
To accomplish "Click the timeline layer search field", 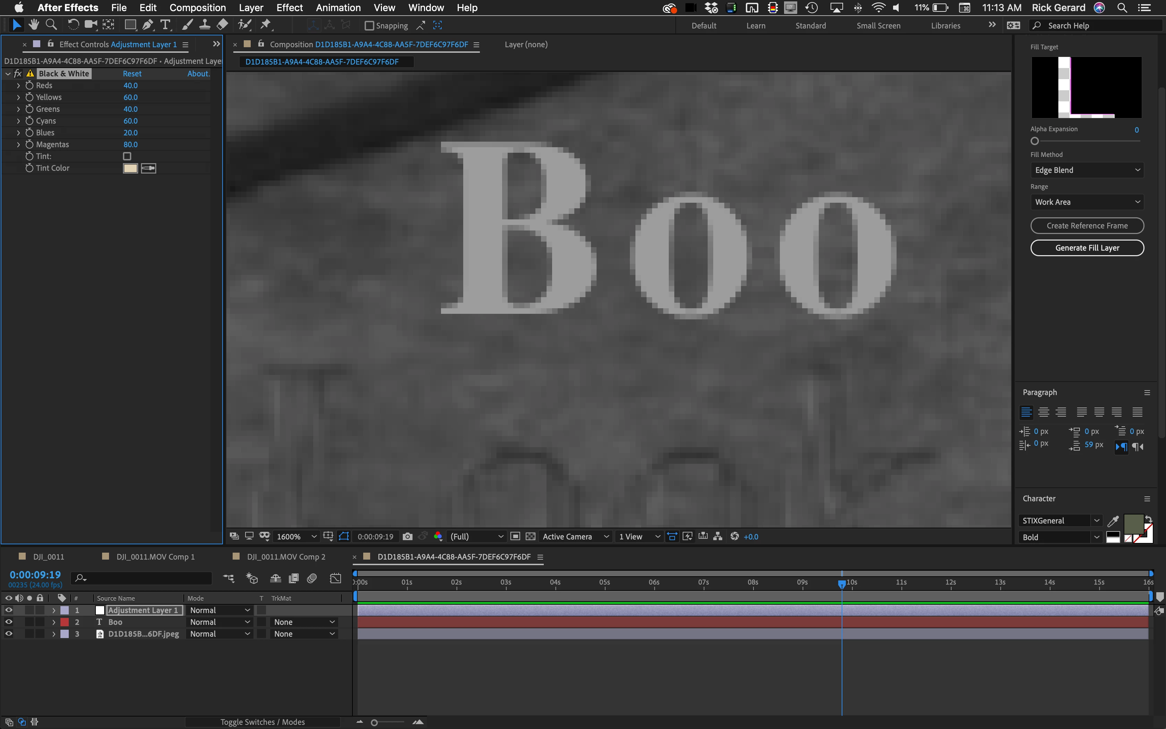I will click(x=145, y=578).
